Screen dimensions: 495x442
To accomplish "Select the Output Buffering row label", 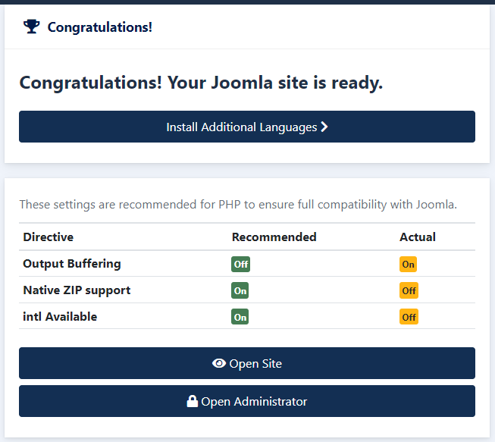I will pos(72,264).
